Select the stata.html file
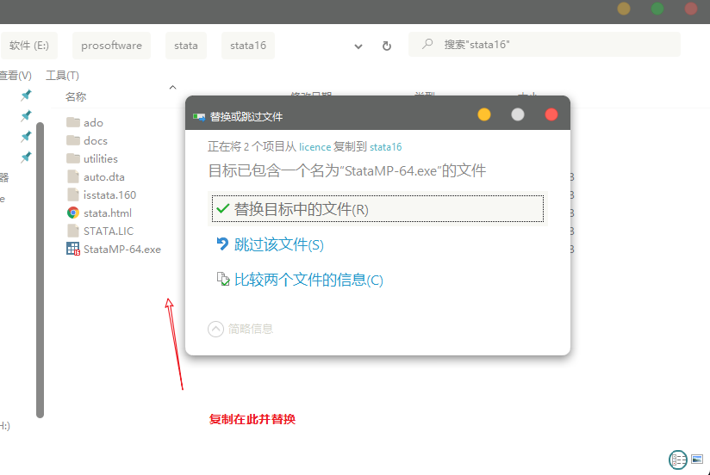The image size is (710, 475). click(108, 213)
